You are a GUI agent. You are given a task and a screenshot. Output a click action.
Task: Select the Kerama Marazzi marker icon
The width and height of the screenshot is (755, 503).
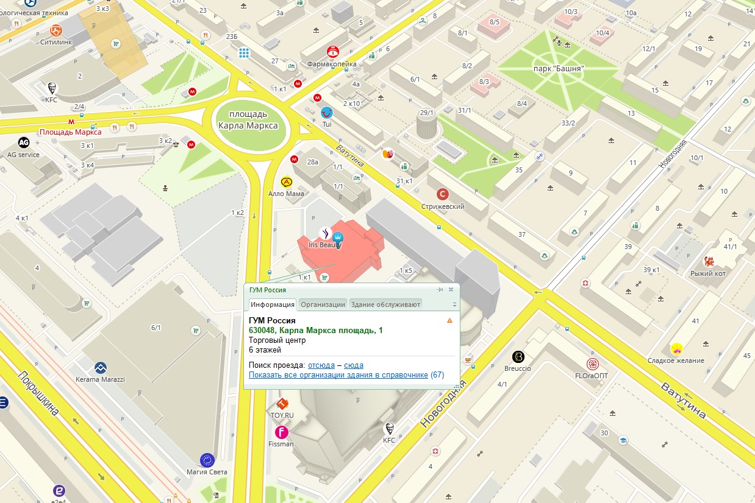click(x=101, y=368)
